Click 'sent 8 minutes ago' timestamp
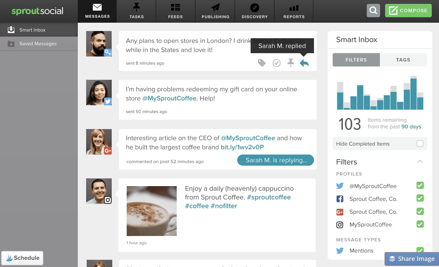439x267 pixels. [x=145, y=63]
